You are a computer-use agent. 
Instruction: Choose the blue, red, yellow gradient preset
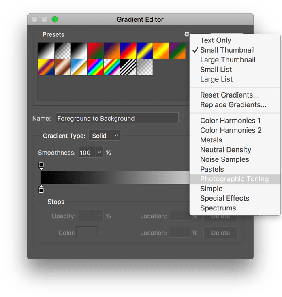click(x=128, y=51)
